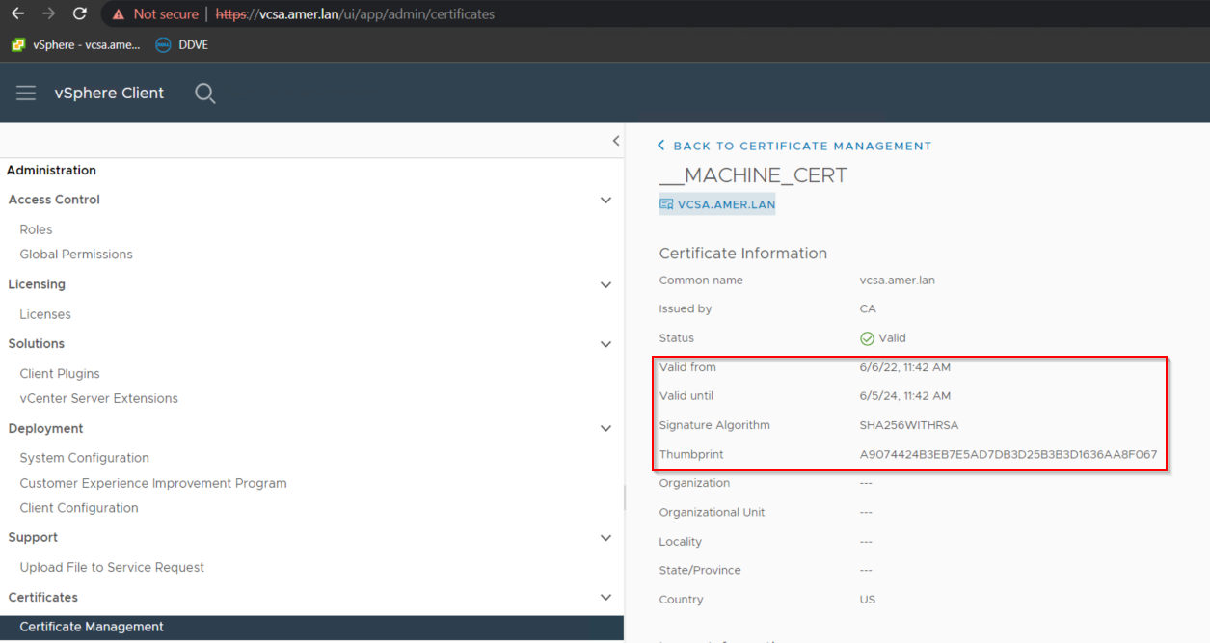Click the VCSA.AMER.LAN host icon

(x=666, y=203)
